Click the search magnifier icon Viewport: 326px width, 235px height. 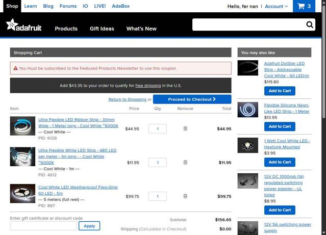(310, 25)
